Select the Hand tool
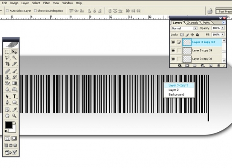This screenshot has width=232, height=168. [7, 116]
